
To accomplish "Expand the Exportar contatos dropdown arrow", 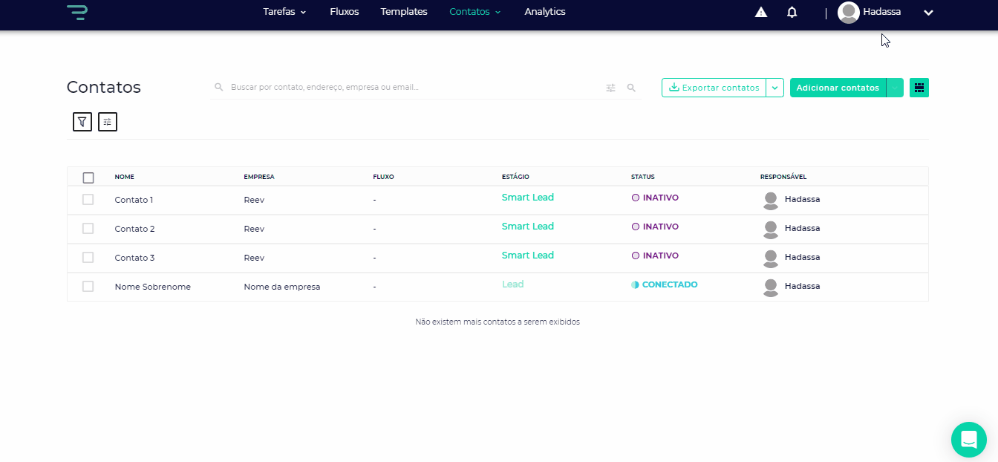I will point(774,88).
